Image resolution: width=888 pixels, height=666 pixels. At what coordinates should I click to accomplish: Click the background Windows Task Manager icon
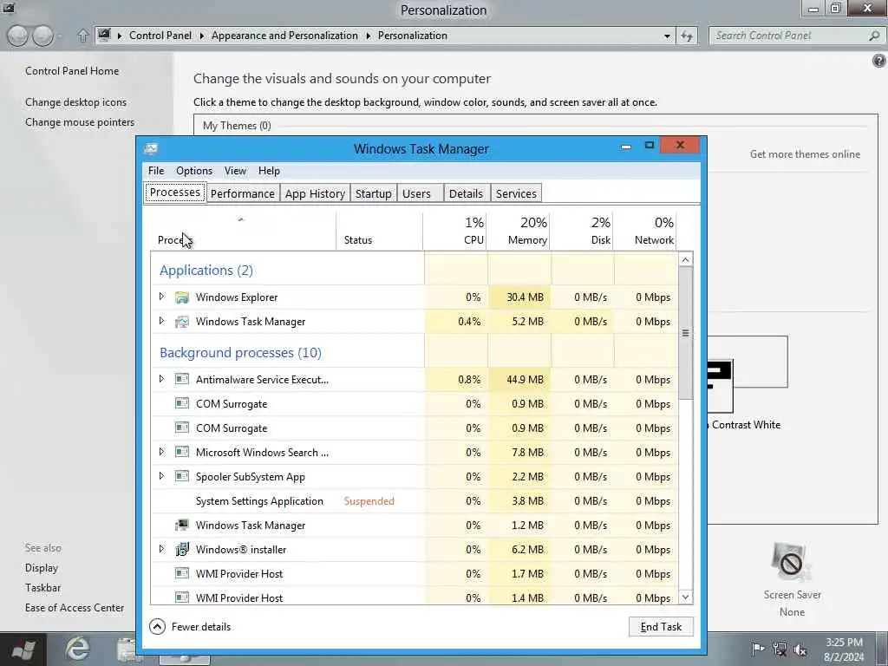pos(182,525)
